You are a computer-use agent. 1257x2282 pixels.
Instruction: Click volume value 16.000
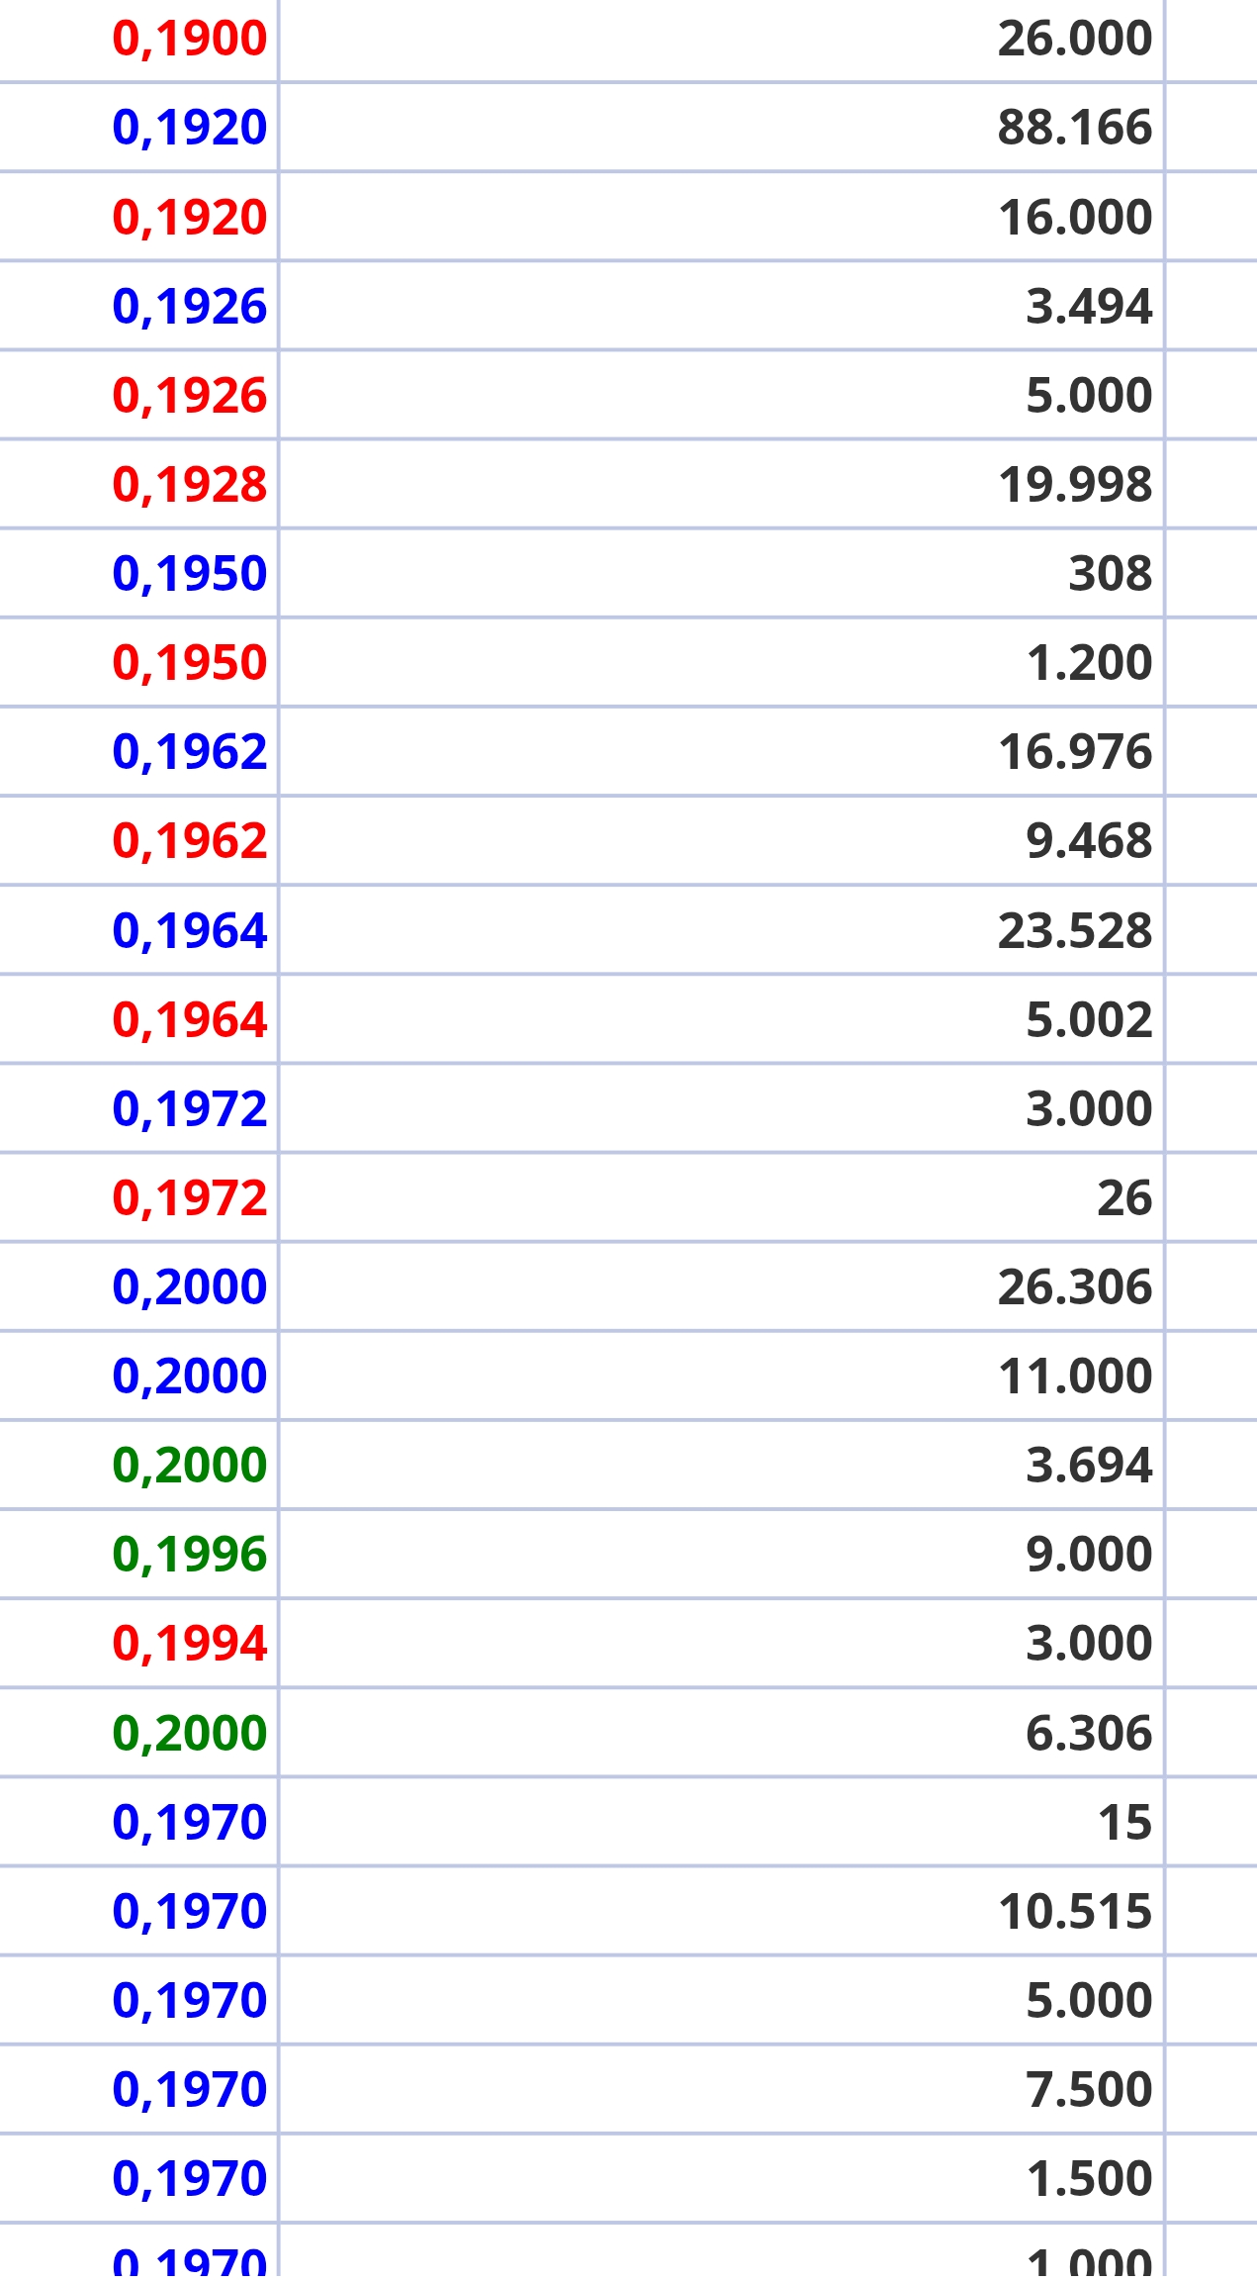(x=1075, y=218)
